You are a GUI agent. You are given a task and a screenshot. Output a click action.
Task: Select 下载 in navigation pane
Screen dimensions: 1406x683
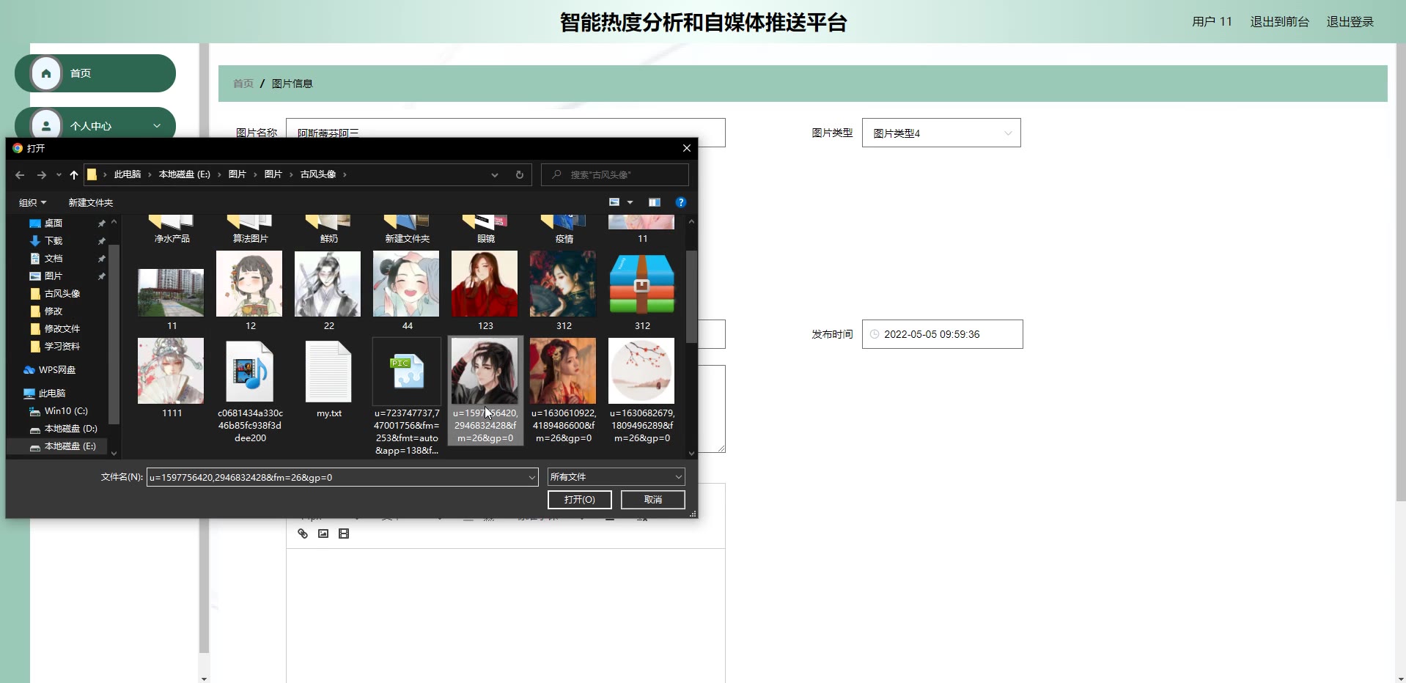[54, 240]
